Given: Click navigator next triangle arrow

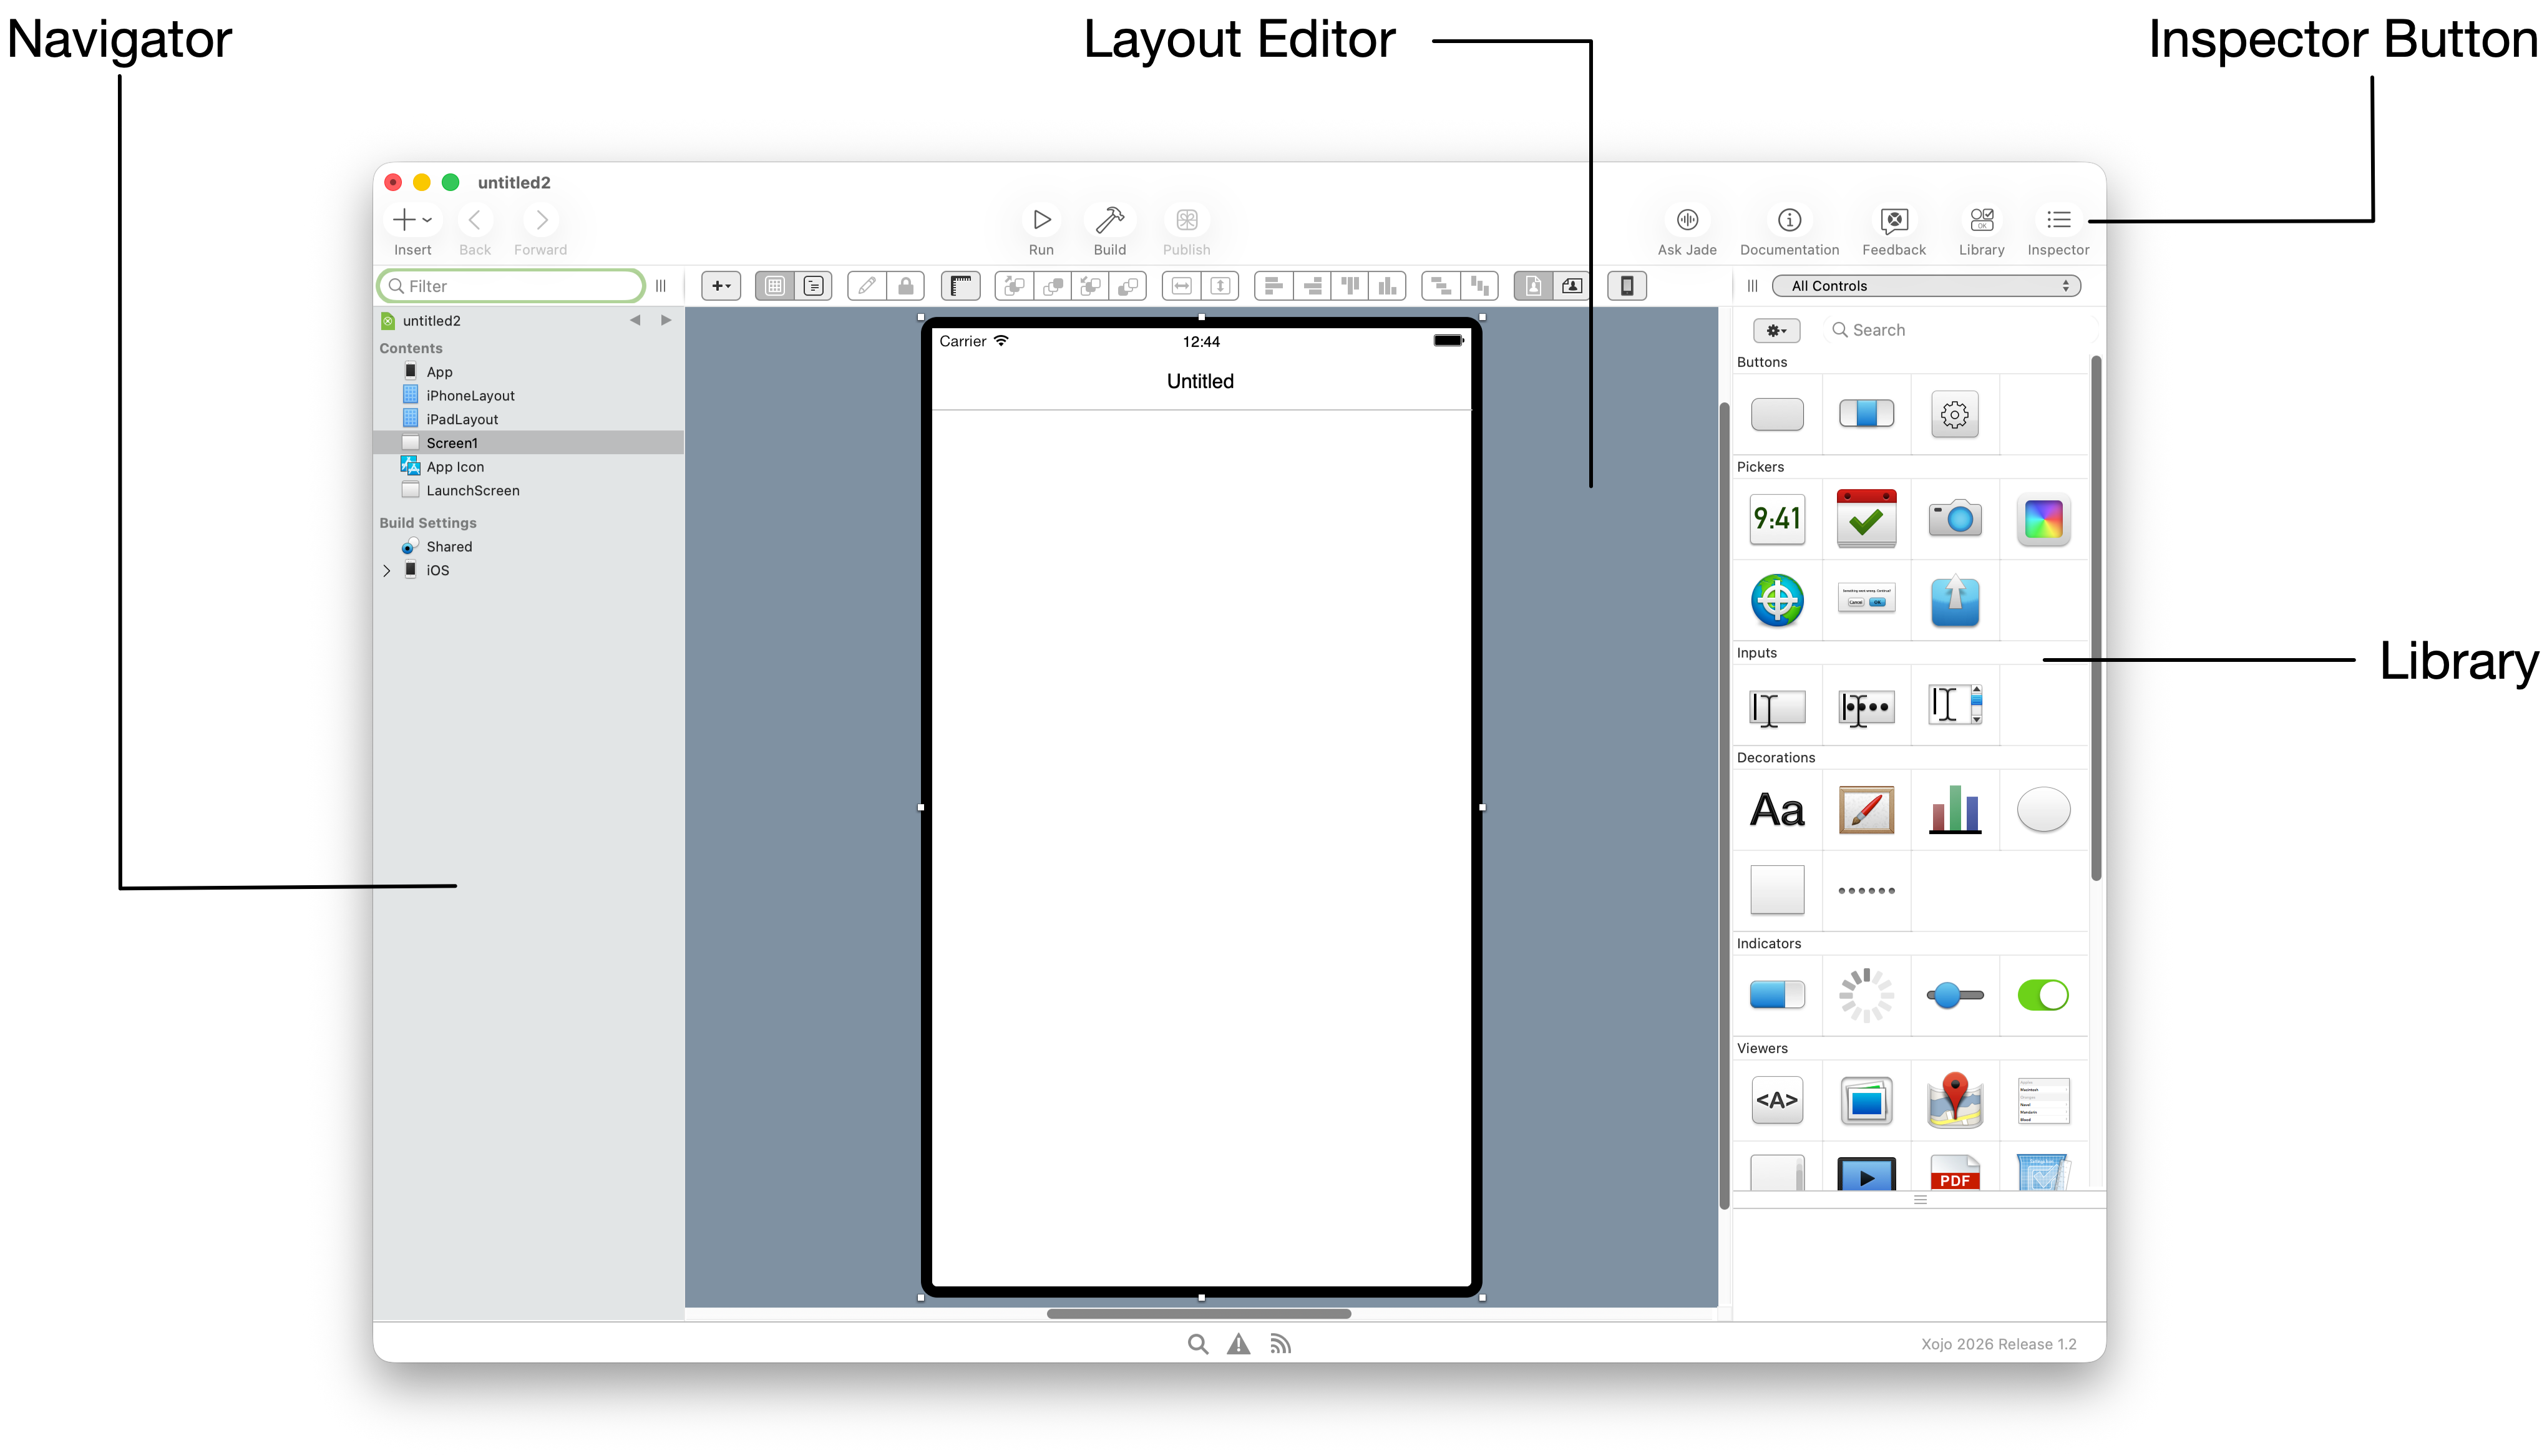Looking at the screenshot, I should 666,320.
